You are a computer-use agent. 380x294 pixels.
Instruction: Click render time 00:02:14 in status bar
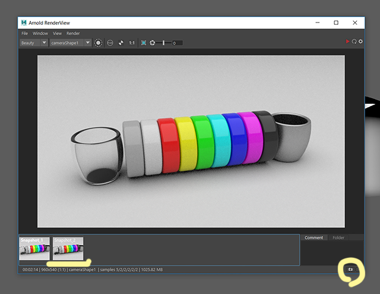coord(30,270)
